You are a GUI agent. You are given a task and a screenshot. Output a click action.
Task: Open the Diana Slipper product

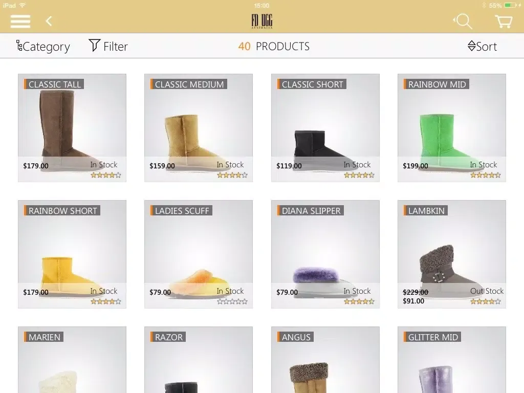coord(325,254)
